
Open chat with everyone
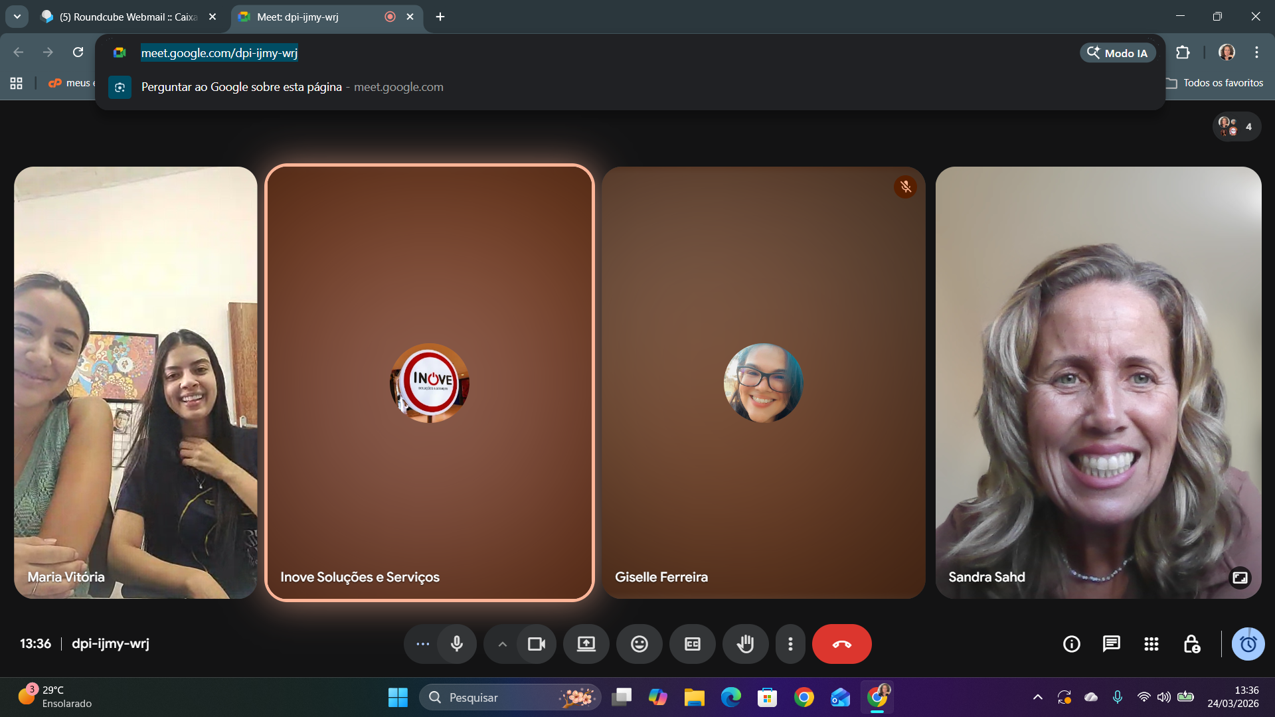(x=1111, y=644)
